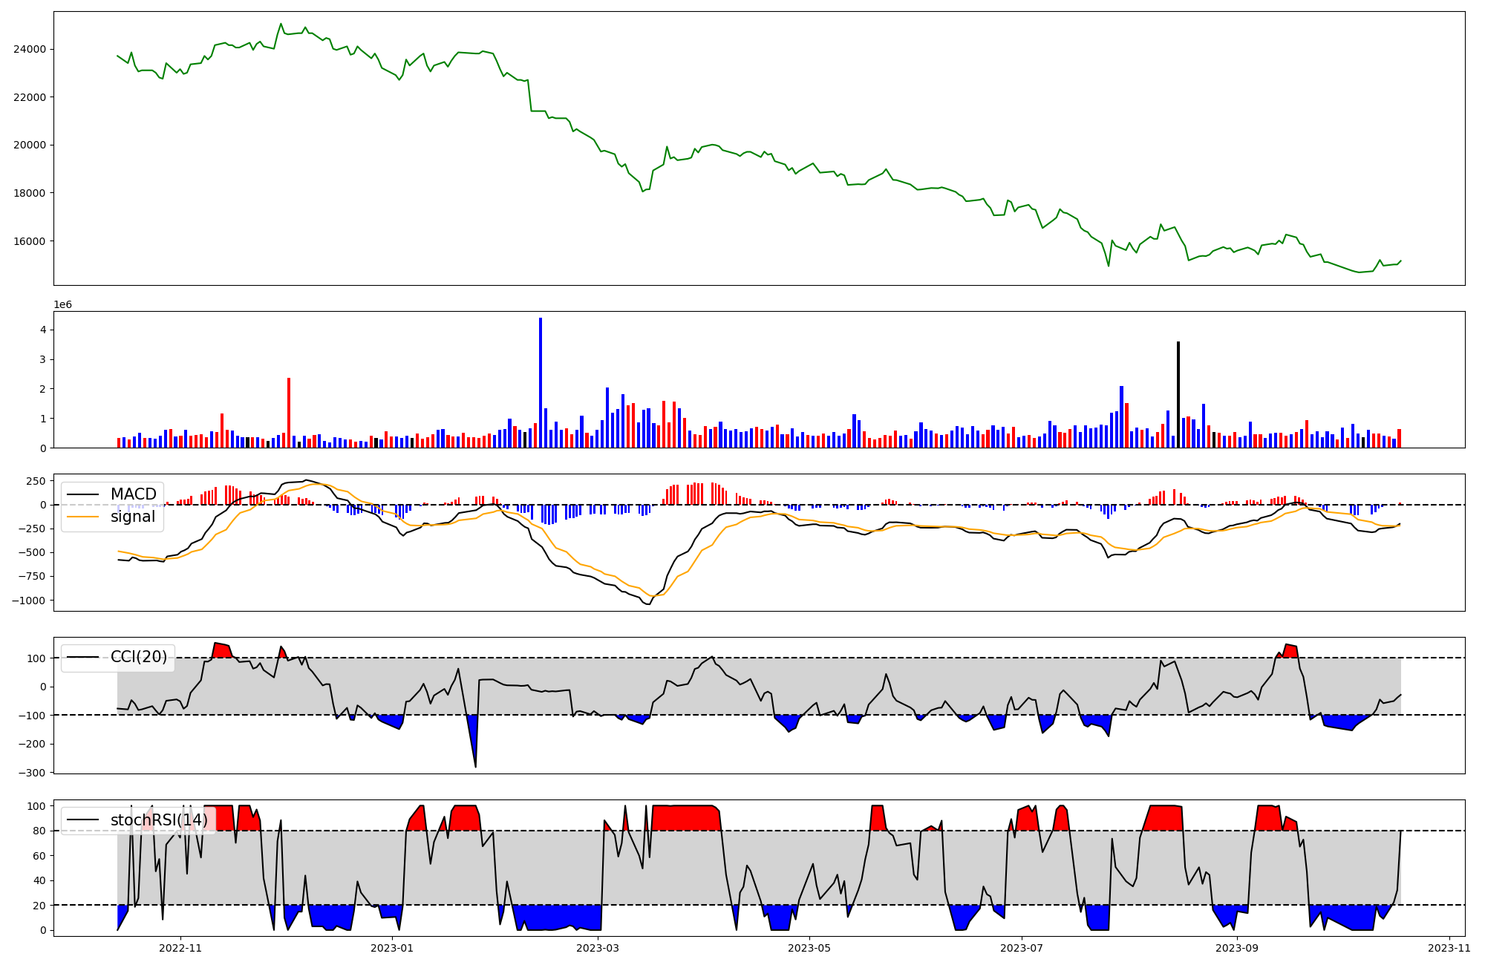Click the stochRSI(14) legend label
Image resolution: width=1485 pixels, height=965 pixels.
(159, 820)
